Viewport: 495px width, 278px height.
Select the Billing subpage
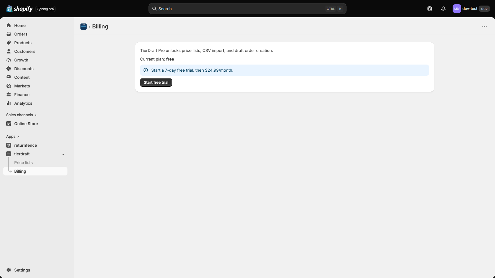pos(35,171)
